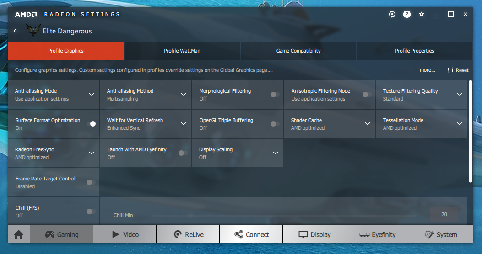The image size is (482, 254).
Task: Go back using the left arrow
Action: (x=16, y=31)
